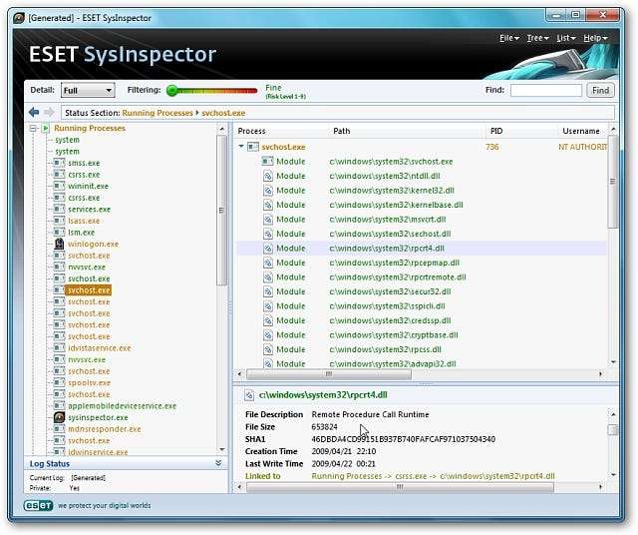Click the sysinspector.exe icon in the tree

click(60, 417)
